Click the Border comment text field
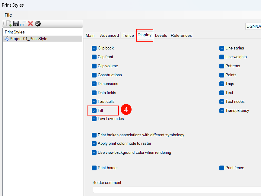 pos(177,190)
